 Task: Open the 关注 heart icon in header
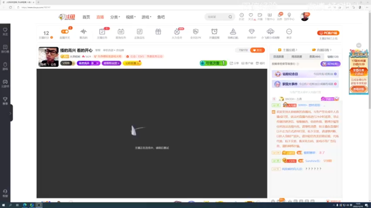[x=251, y=17]
